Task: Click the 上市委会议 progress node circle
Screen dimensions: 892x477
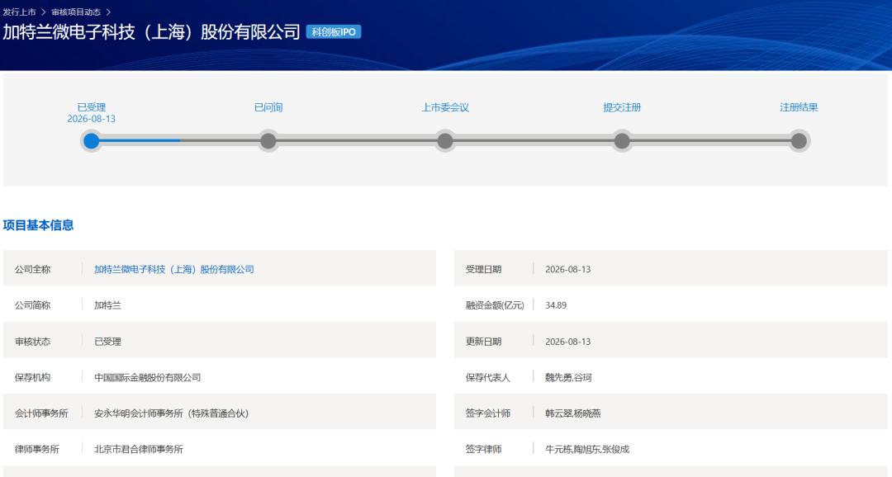Action: pos(445,141)
